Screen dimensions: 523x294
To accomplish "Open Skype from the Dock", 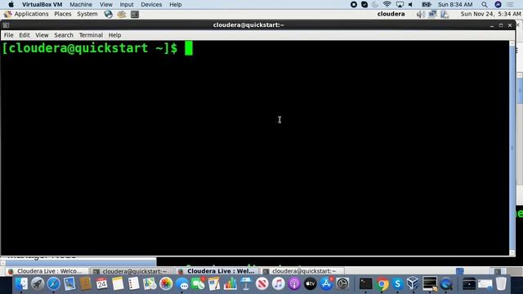I will click(398, 283).
